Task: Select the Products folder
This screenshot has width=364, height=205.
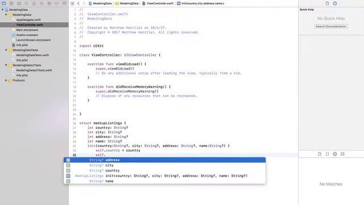Action: tap(19, 80)
